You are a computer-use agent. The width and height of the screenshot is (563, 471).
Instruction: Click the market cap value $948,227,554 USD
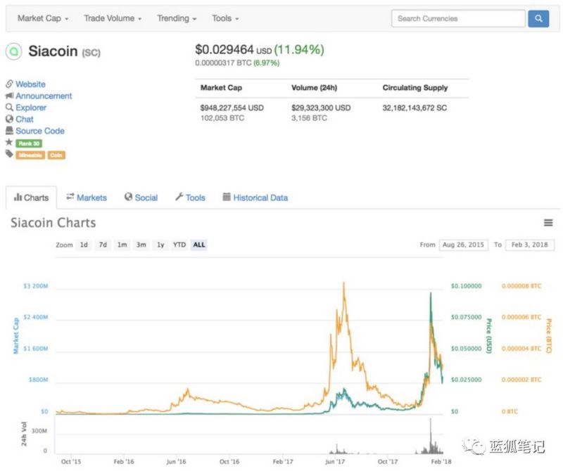point(232,108)
